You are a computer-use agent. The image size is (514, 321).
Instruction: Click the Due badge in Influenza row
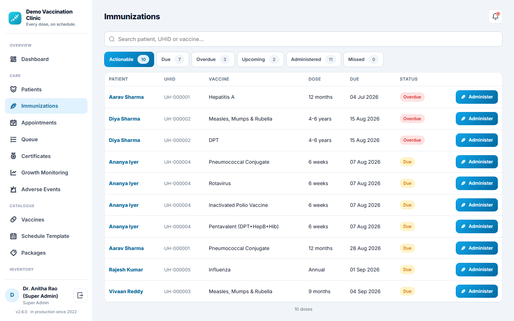(x=407, y=270)
